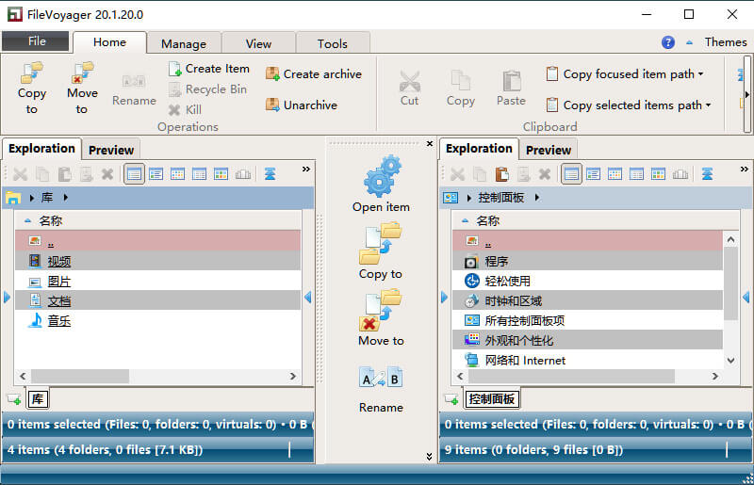Click the A-B Rename icon in middle panel
Image resolution: width=754 pixels, height=485 pixels.
pyautogui.click(x=381, y=379)
